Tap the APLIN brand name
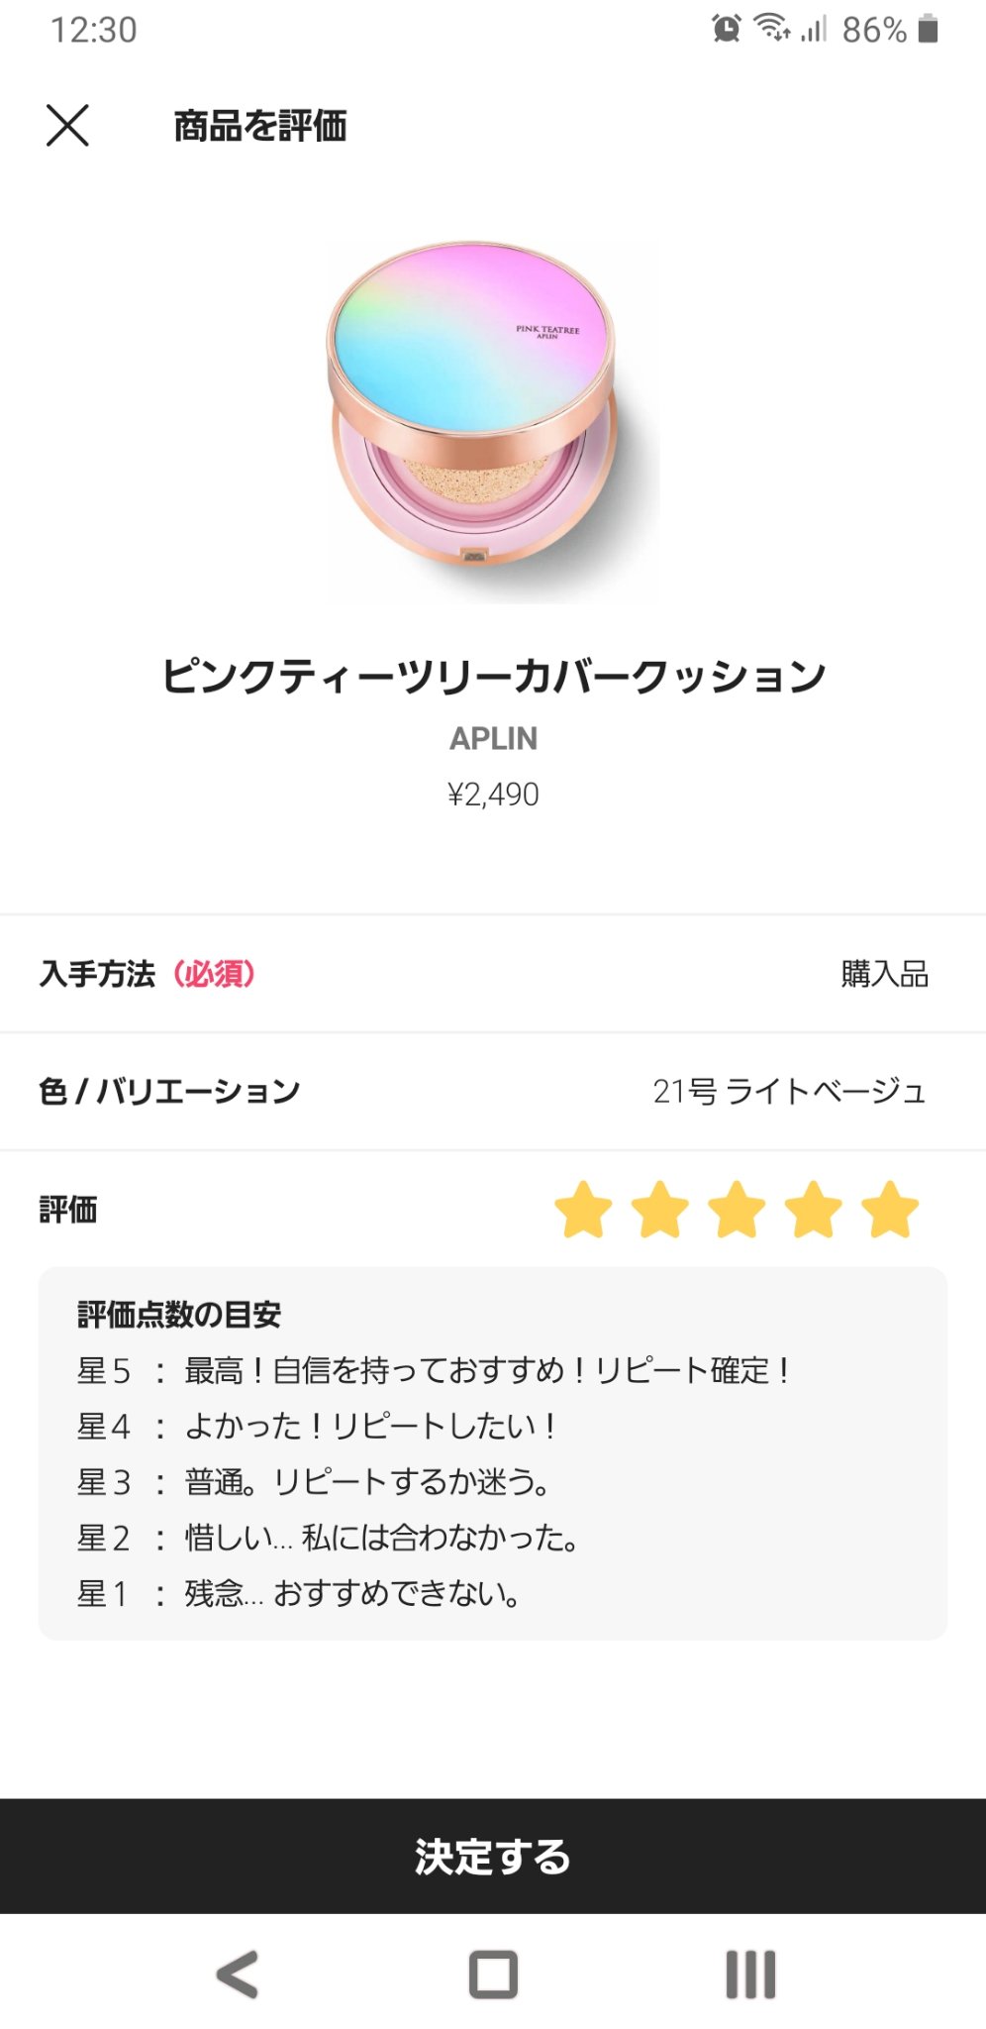This screenshot has height=2029, width=986. pyautogui.click(x=493, y=738)
